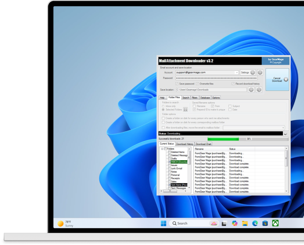Open the Account email dropdown
Screen dimensions: 304x245
click(x=237, y=73)
